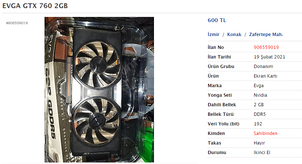
Task: Open the Konak district link
Action: click(234, 35)
